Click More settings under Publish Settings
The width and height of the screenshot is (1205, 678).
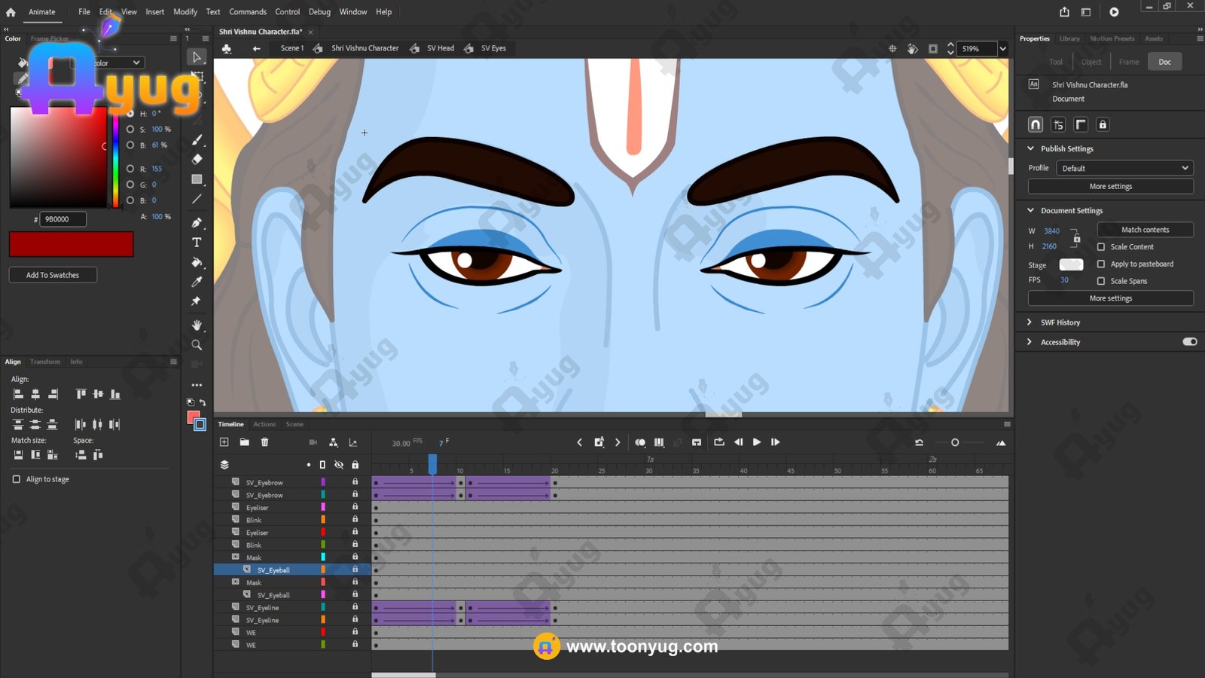click(x=1111, y=186)
